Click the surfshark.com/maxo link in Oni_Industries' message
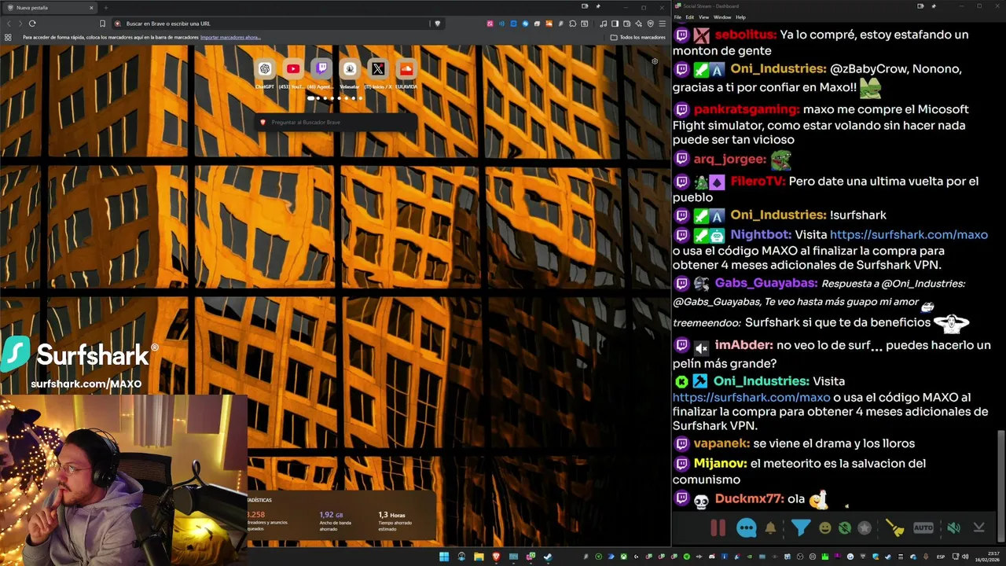The image size is (1006, 566). [751, 398]
